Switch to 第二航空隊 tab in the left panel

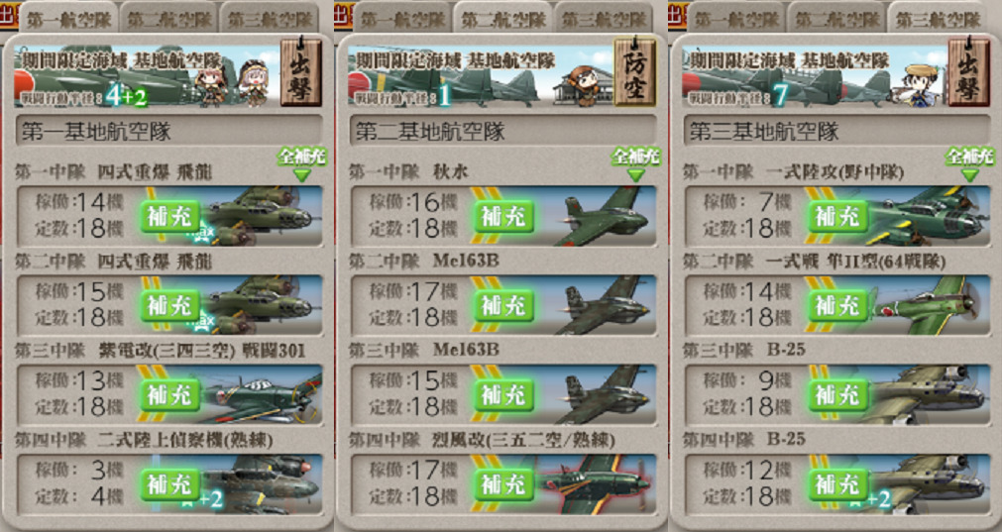coord(168,18)
